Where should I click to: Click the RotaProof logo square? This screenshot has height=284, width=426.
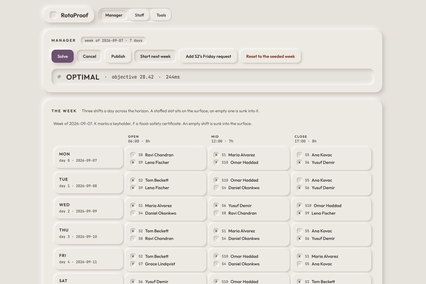(53, 15)
